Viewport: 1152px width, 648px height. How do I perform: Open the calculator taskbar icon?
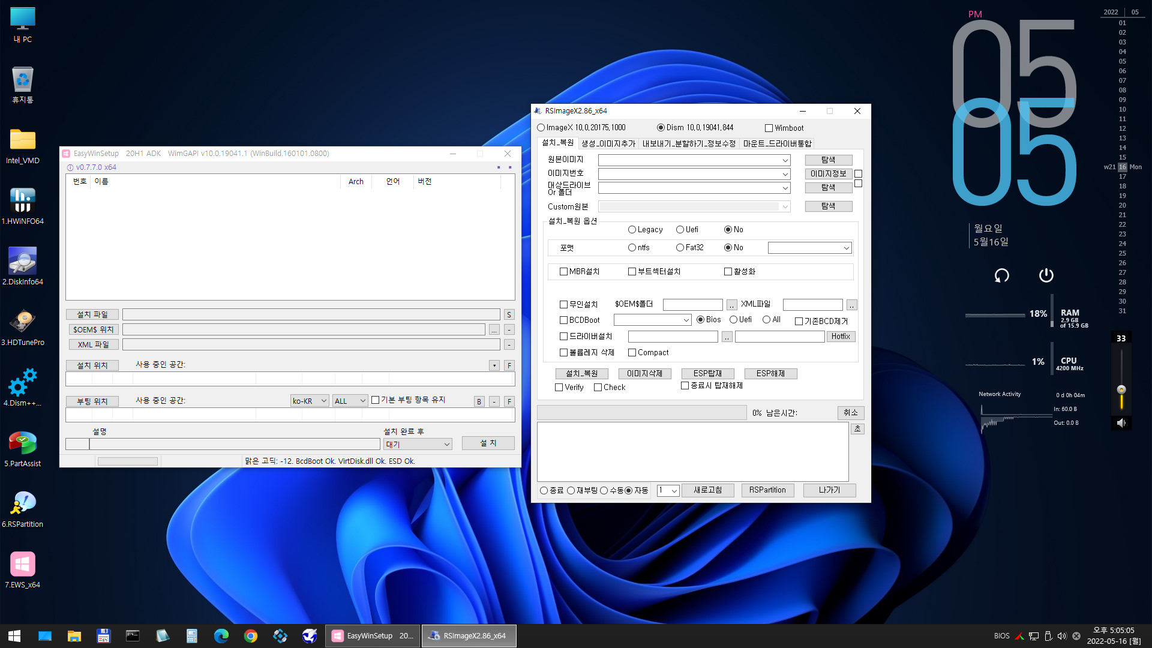pos(192,636)
